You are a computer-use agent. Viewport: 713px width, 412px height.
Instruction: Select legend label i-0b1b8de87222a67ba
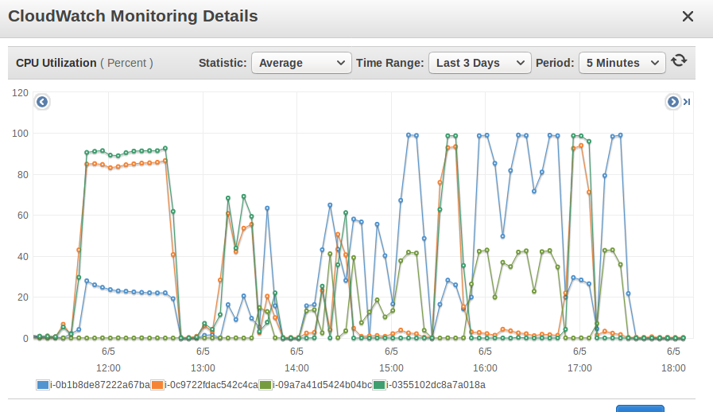coord(100,385)
